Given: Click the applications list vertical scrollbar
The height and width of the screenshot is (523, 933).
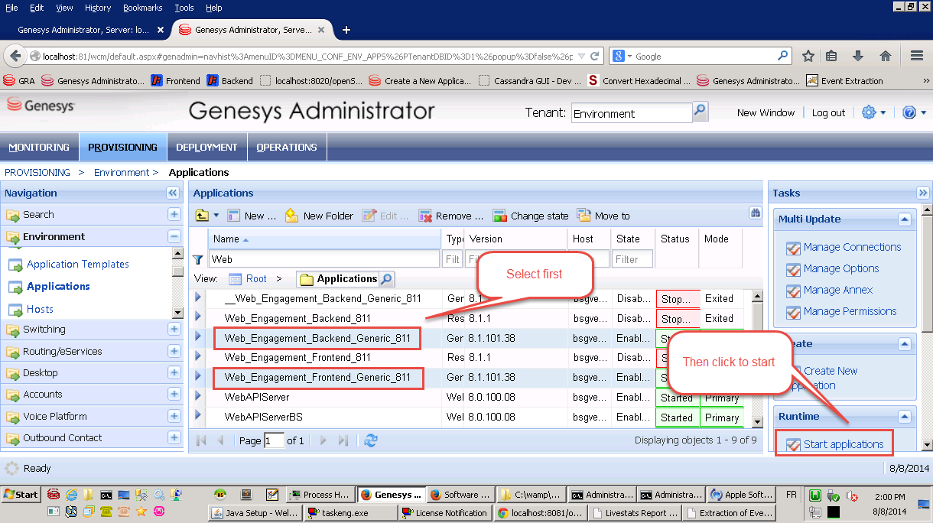Looking at the screenshot, I should tap(757, 359).
